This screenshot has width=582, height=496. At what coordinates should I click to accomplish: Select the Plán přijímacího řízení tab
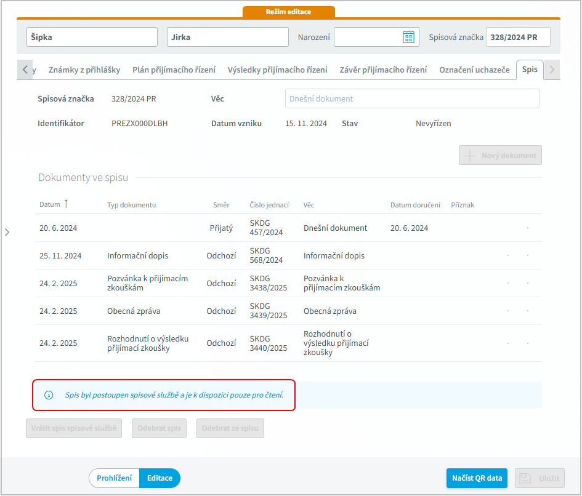pyautogui.click(x=174, y=70)
